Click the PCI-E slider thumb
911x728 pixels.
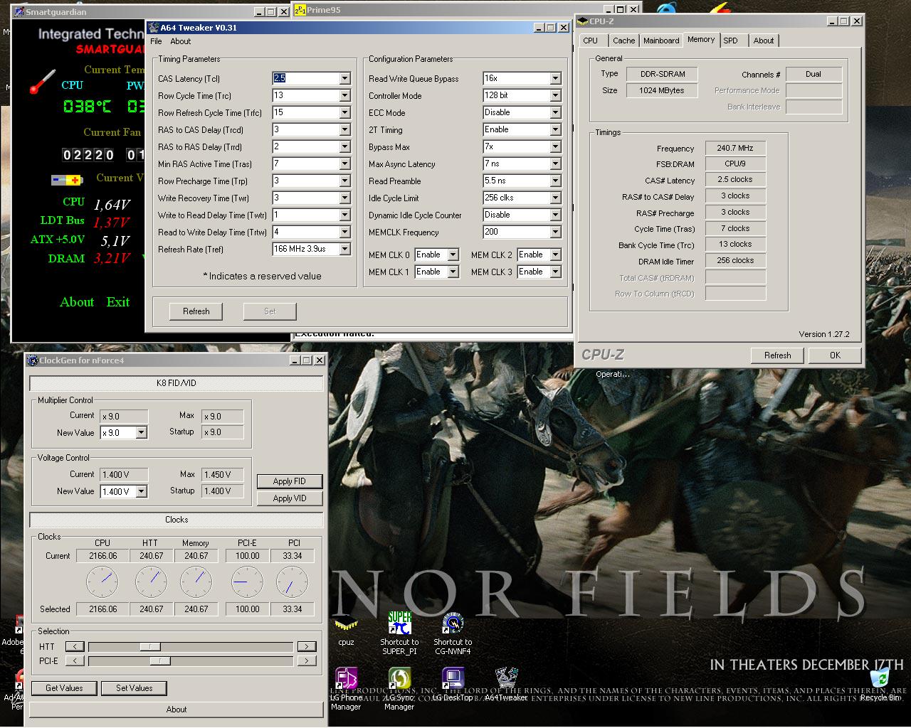pos(160,660)
